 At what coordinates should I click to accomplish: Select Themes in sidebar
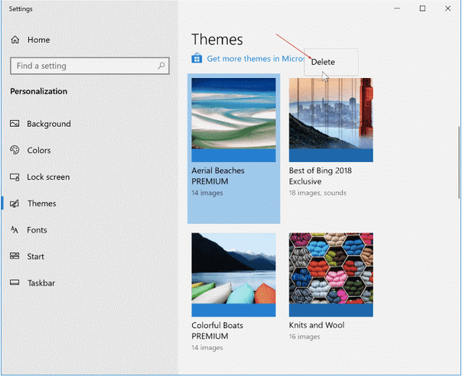tap(42, 203)
